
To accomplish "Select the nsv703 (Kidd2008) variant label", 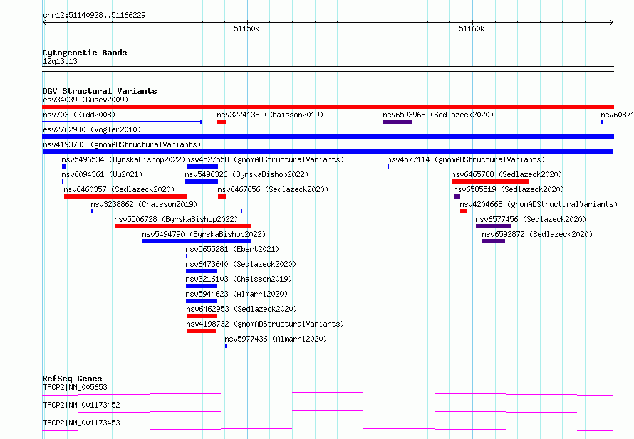I will (79, 115).
